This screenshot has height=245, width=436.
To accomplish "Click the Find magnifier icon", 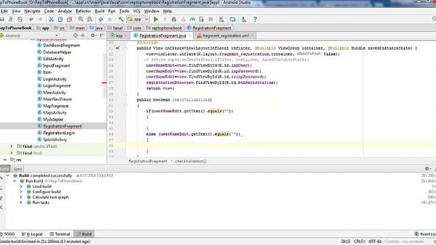I will point(80,20).
